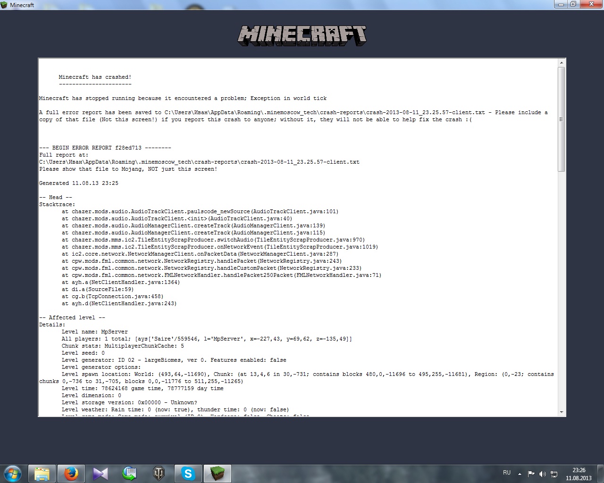The width and height of the screenshot is (604, 483).
Task: Click the volume speaker tray icon
Action: click(543, 474)
